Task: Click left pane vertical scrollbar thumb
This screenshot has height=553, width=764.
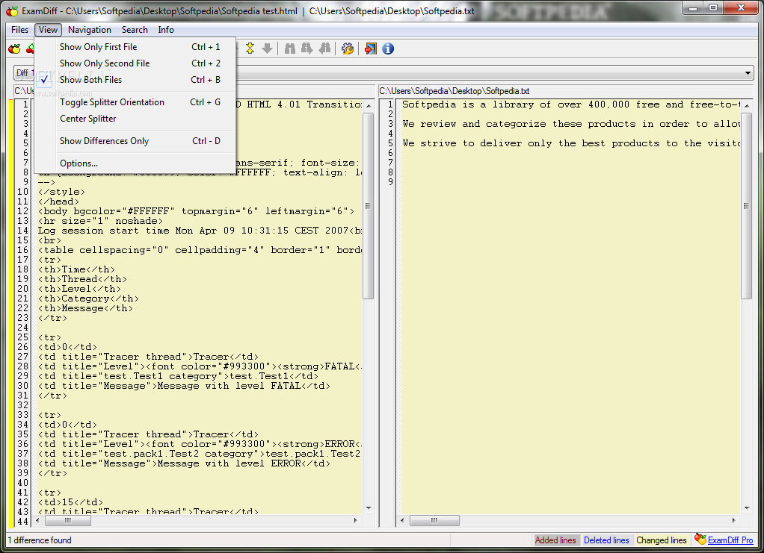Action: [x=369, y=206]
